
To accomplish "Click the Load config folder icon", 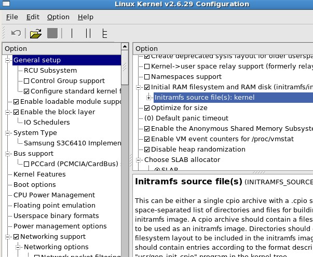I will coord(35,33).
